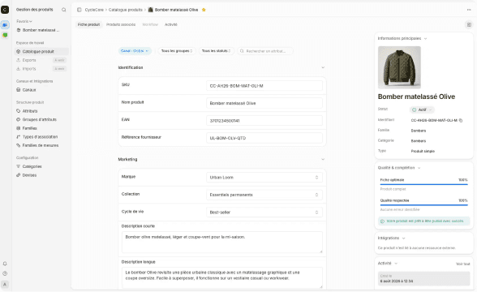
Task: Click the SKU input field
Action: [x=264, y=86]
